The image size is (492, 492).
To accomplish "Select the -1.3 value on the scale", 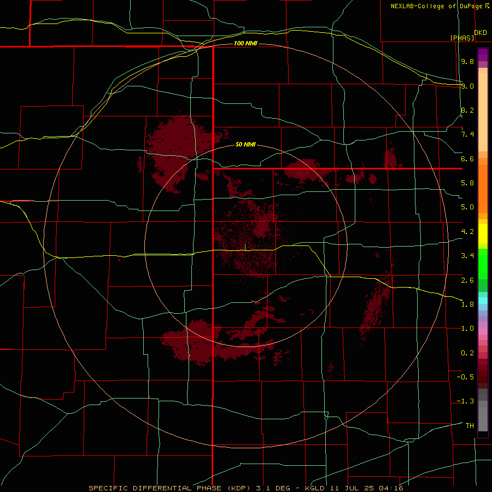I will click(x=465, y=401).
